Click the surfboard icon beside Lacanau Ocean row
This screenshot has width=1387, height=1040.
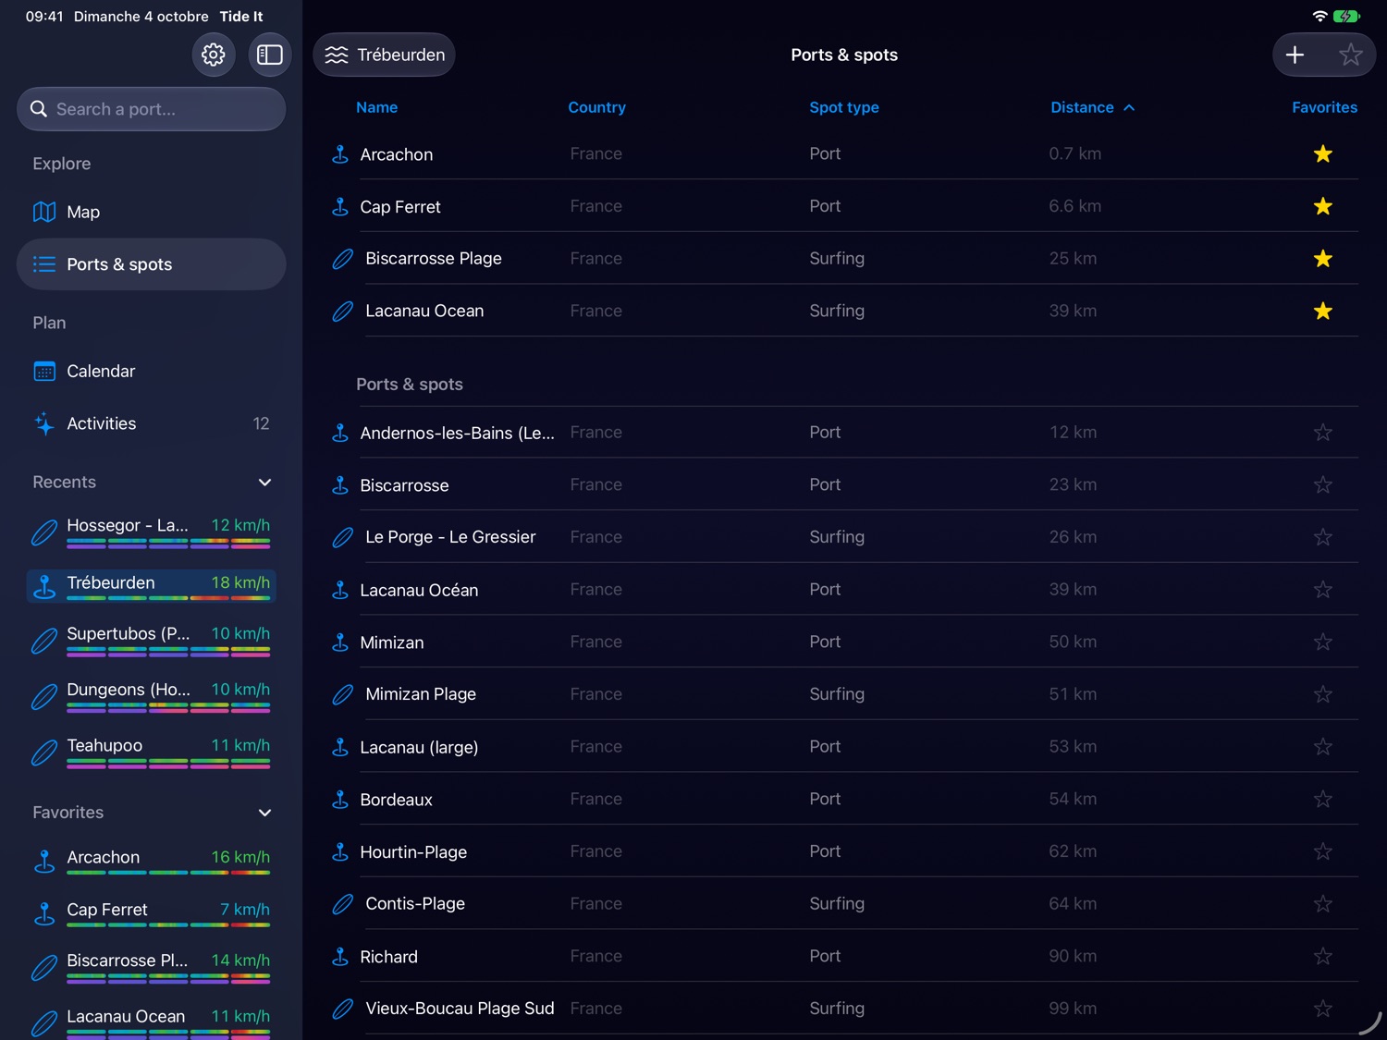[x=342, y=312]
